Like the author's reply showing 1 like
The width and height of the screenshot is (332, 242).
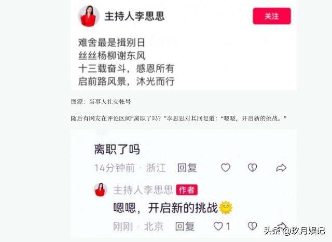222,226
